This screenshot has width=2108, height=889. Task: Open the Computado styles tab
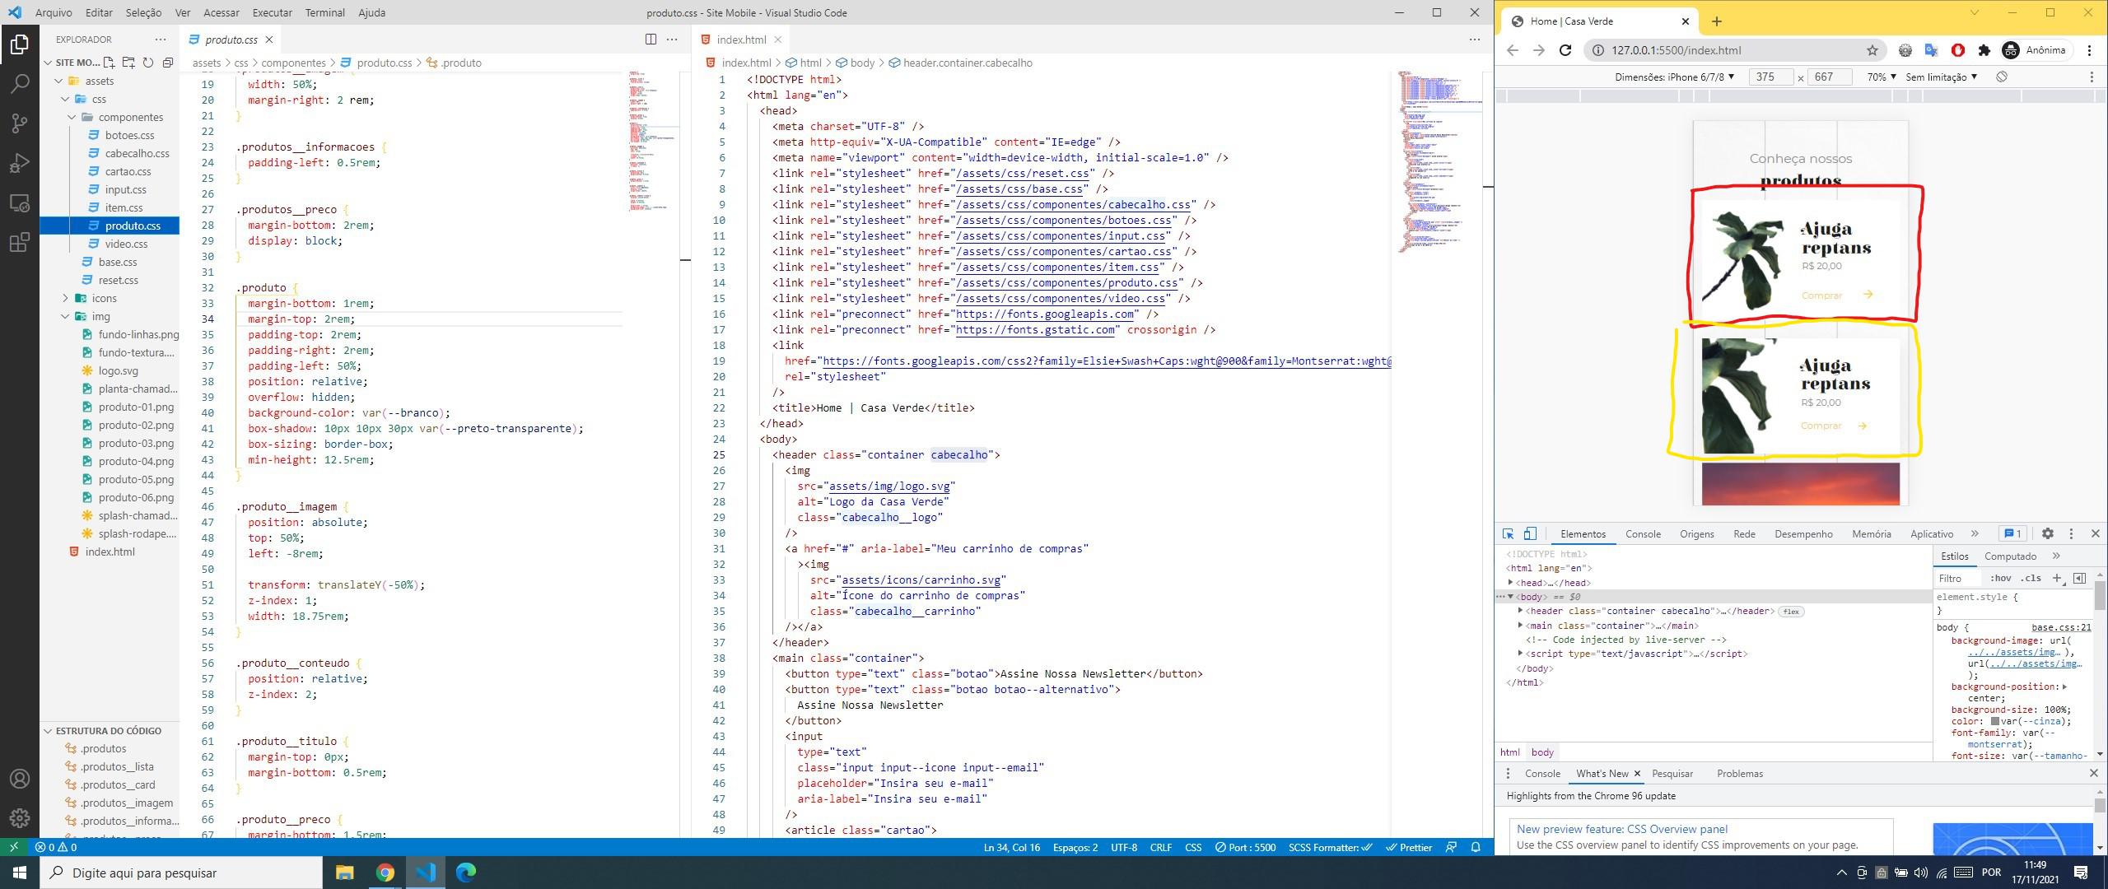pos(2010,556)
